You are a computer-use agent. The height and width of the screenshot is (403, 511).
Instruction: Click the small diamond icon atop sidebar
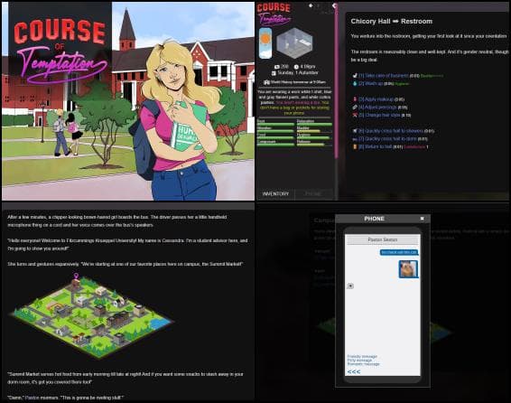click(311, 5)
